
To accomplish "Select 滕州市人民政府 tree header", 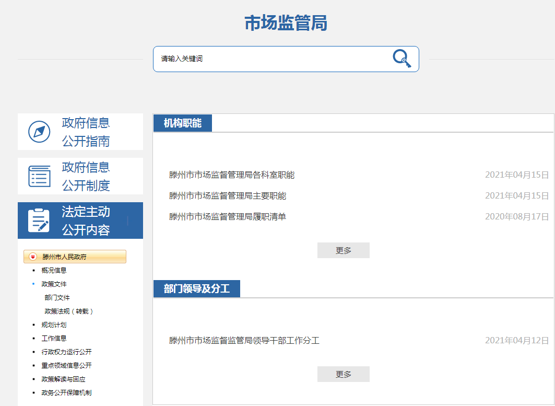I will pyautogui.click(x=75, y=257).
